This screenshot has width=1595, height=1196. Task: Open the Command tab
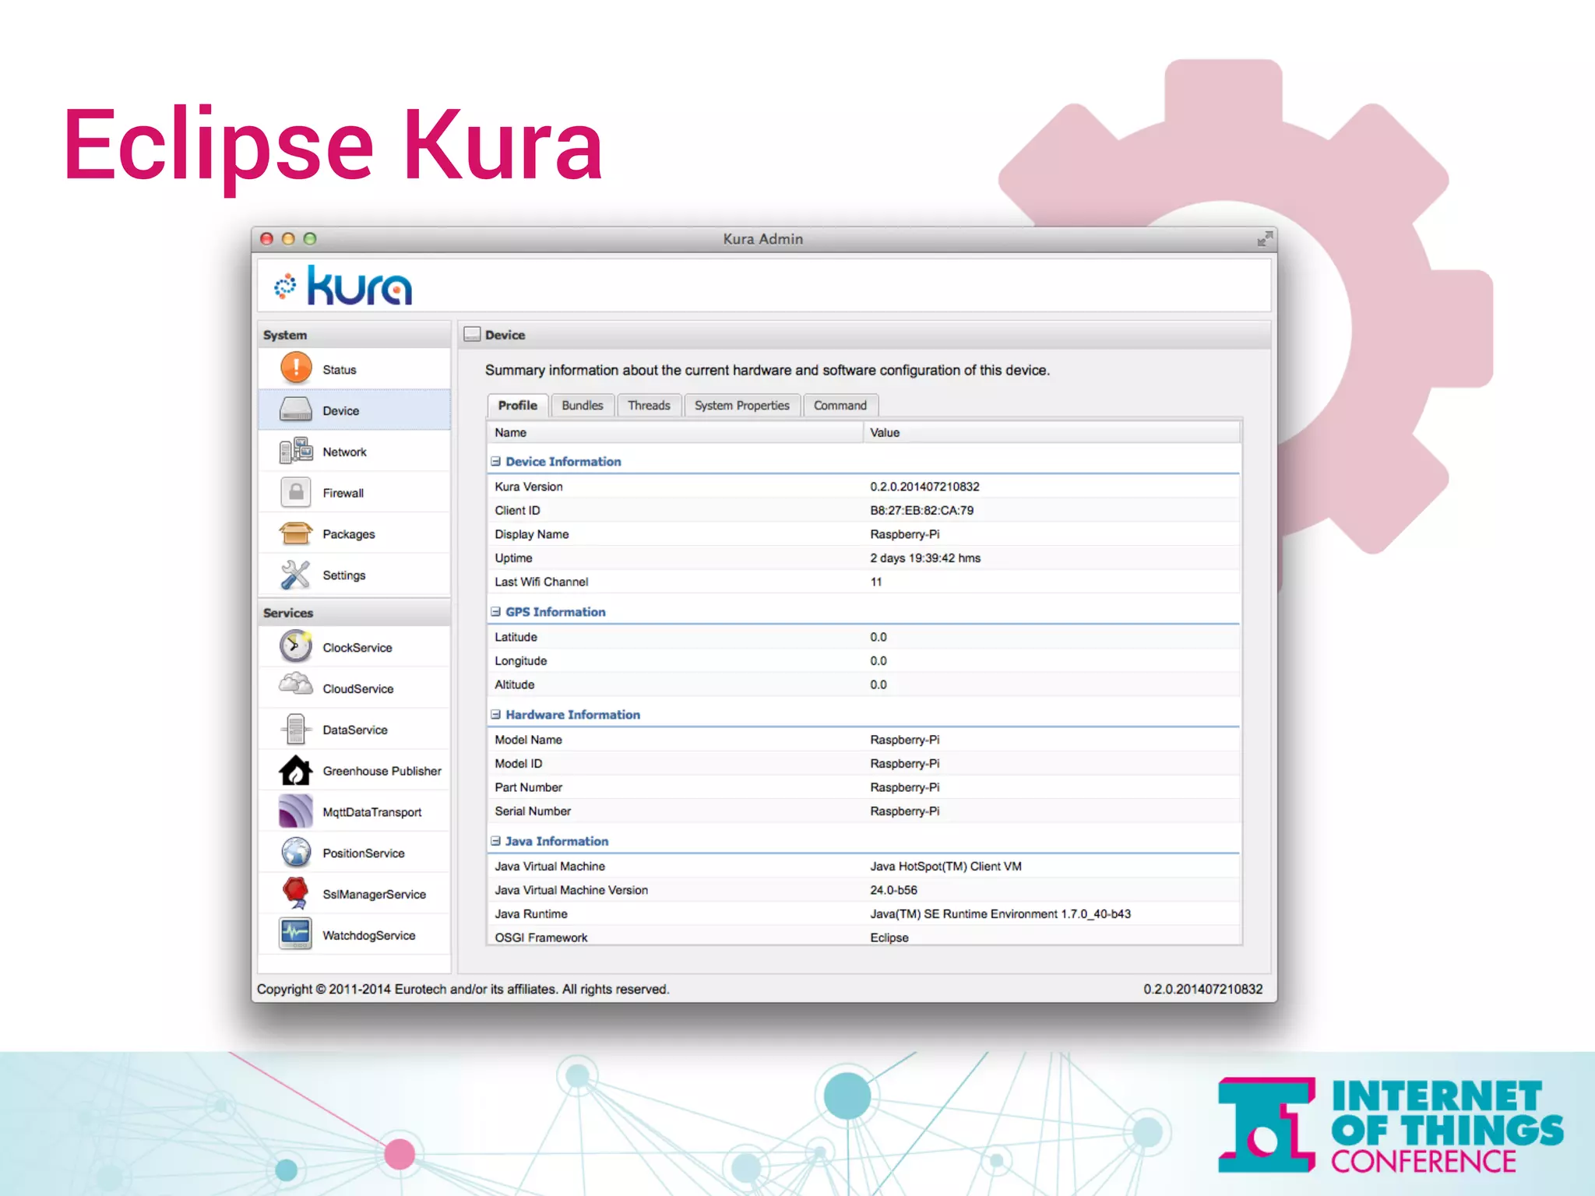pyautogui.click(x=840, y=406)
